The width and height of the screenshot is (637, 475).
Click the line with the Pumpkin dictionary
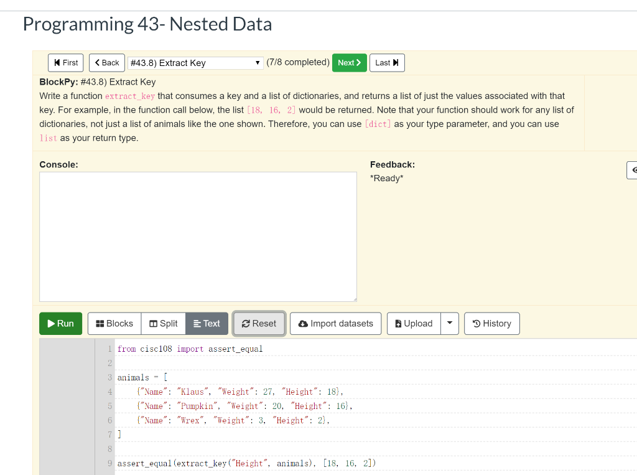(244, 406)
